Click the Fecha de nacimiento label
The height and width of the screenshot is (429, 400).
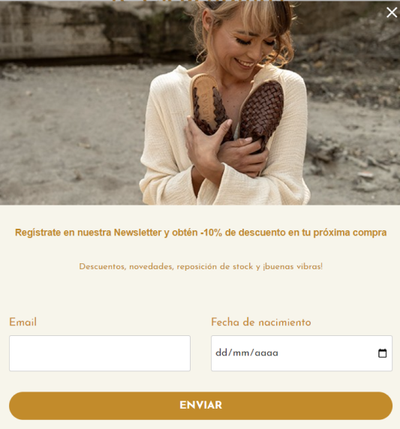pyautogui.click(x=261, y=322)
